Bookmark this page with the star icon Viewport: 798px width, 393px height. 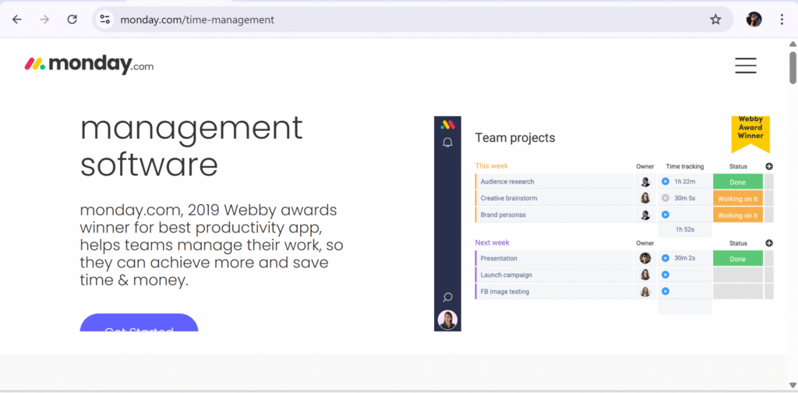coord(715,19)
